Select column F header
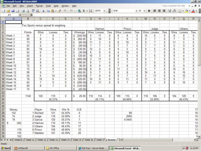Screen dimensions: 201x151 coord(79,19)
